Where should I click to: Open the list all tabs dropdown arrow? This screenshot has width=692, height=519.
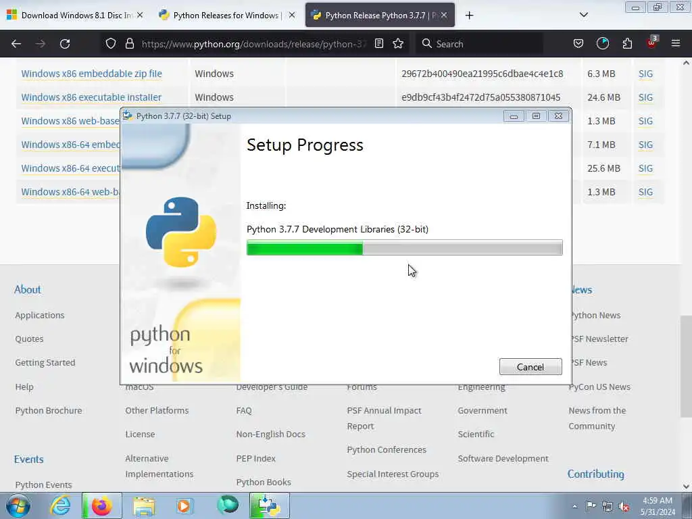pyautogui.click(x=583, y=15)
